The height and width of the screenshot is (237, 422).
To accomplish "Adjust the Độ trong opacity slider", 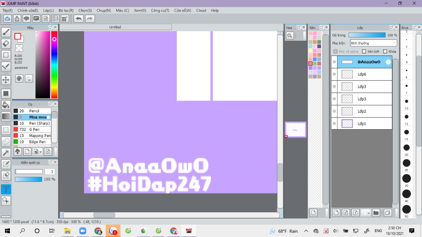I will (x=367, y=35).
